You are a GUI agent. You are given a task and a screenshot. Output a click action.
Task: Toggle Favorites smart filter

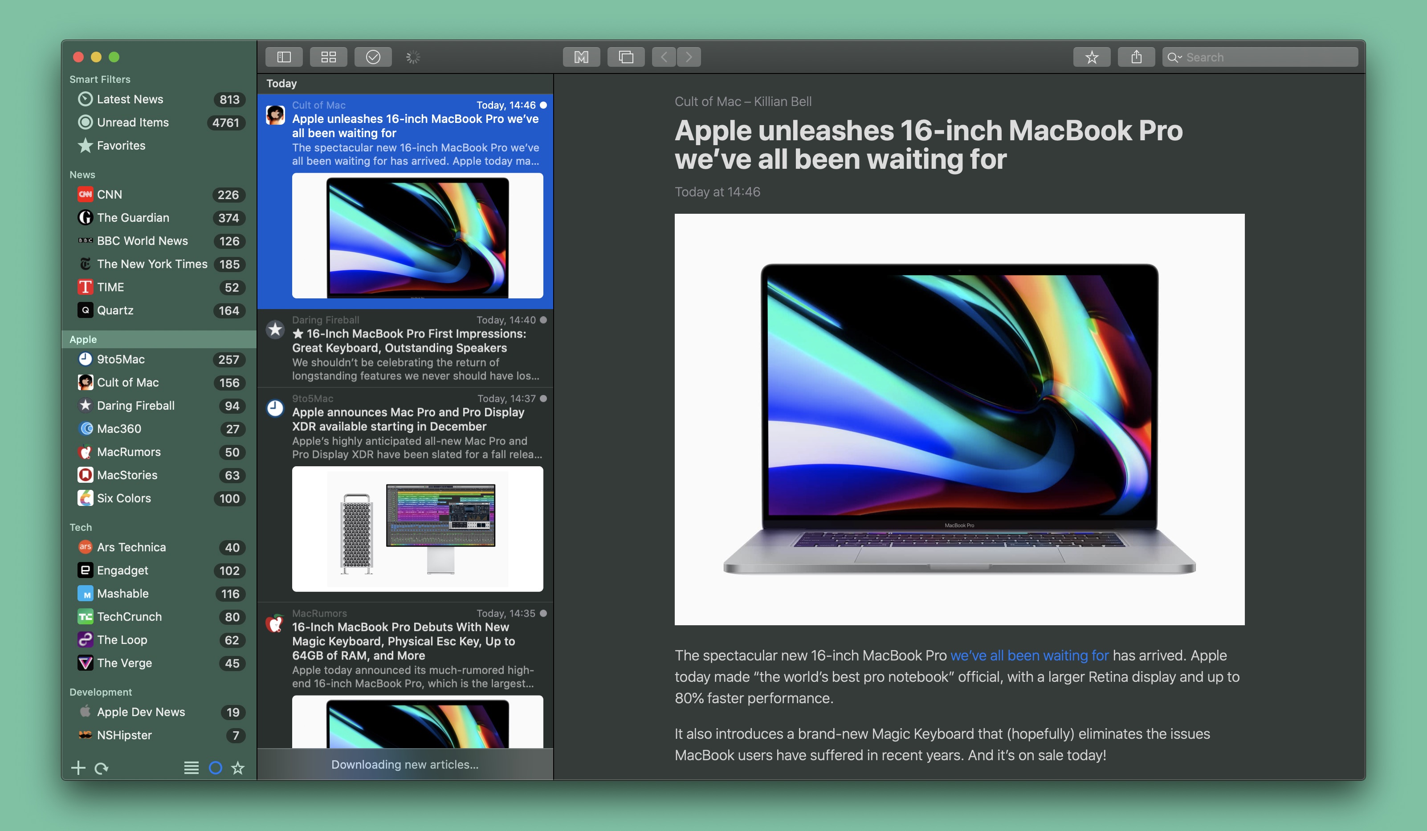[x=121, y=144]
